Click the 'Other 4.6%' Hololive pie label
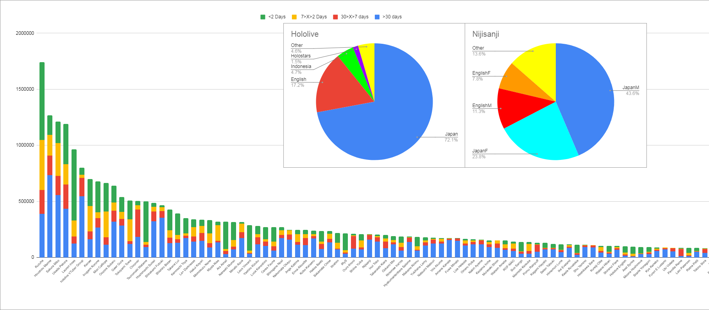This screenshot has height=310, width=709. [x=297, y=48]
